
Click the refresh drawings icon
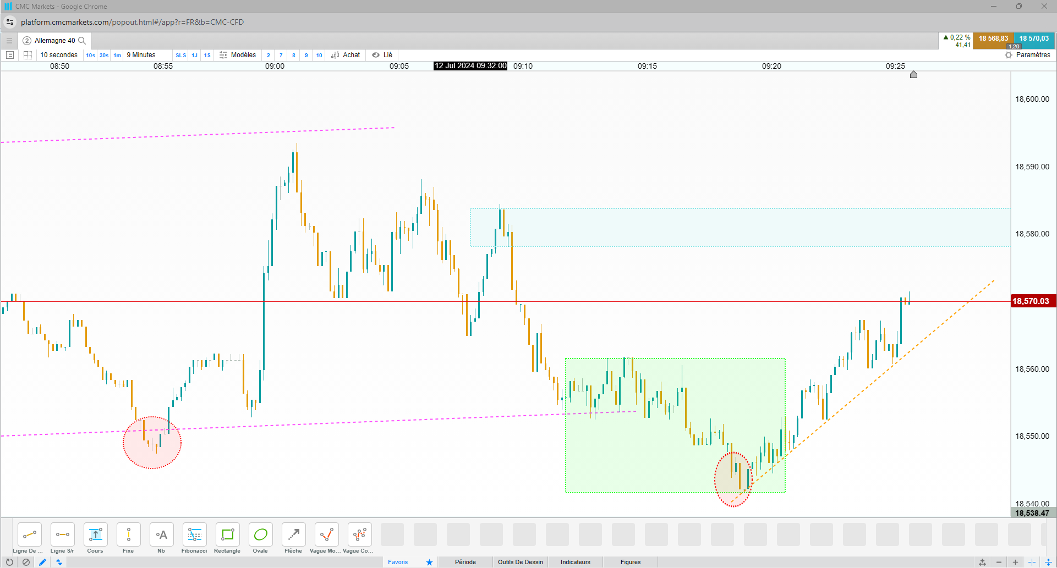pyautogui.click(x=9, y=562)
